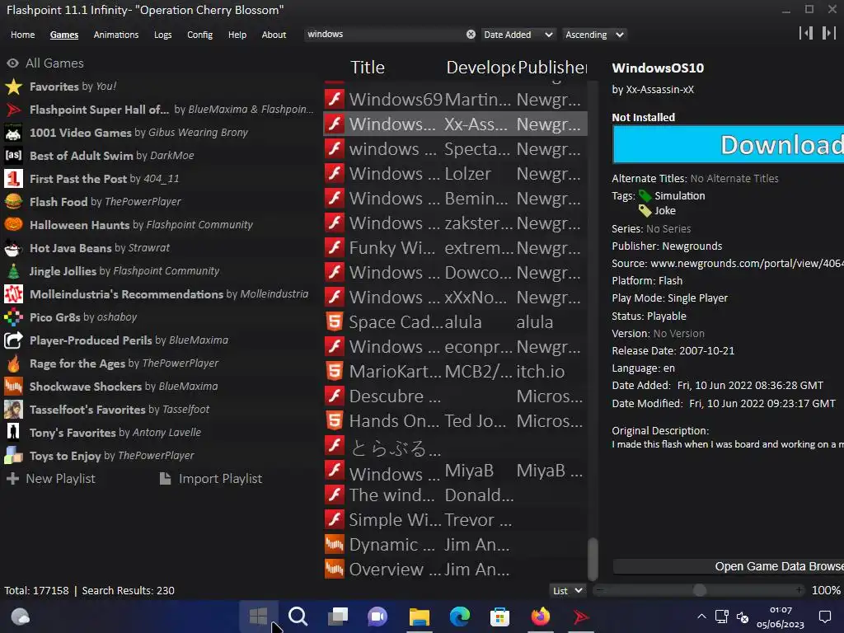Viewport: 844px width, 633px height.
Task: Open the Favorites playlist star icon
Action: (x=13, y=87)
